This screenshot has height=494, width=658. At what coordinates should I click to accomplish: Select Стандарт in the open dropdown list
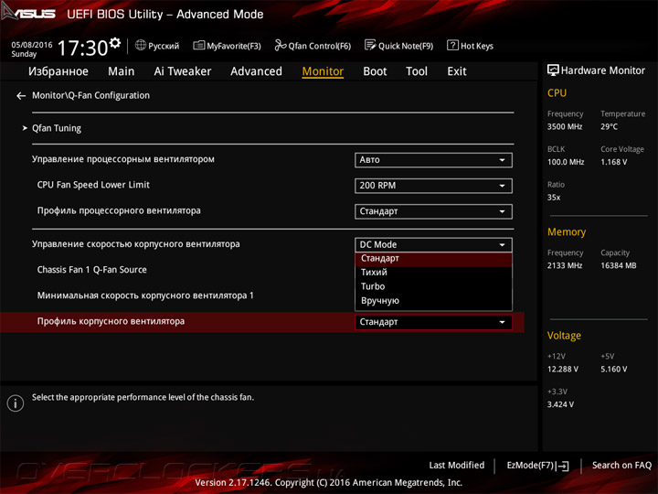433,258
